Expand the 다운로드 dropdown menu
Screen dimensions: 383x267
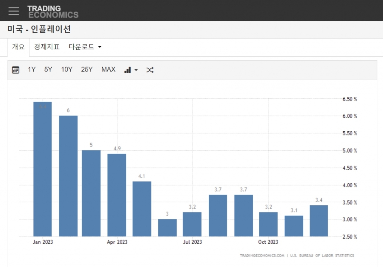pos(85,47)
